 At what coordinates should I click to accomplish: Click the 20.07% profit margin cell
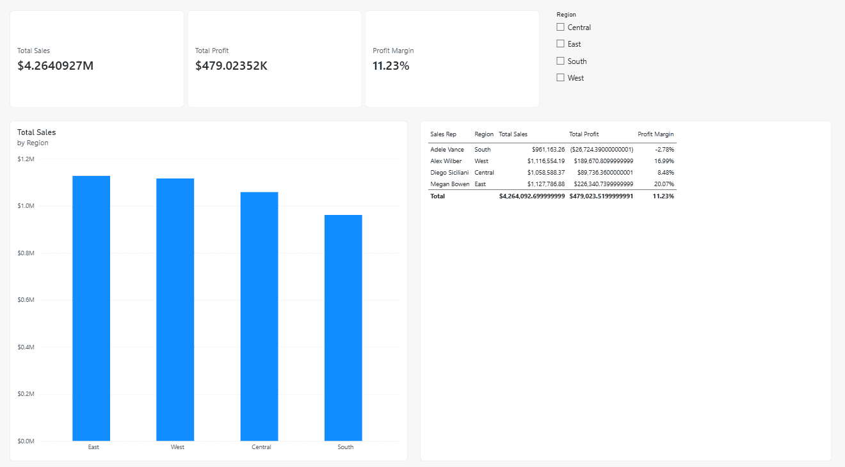pos(664,184)
